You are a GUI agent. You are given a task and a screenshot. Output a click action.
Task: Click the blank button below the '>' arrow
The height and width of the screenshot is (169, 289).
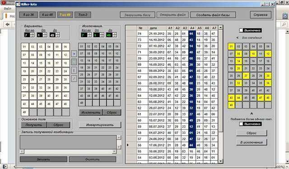coord(74,62)
